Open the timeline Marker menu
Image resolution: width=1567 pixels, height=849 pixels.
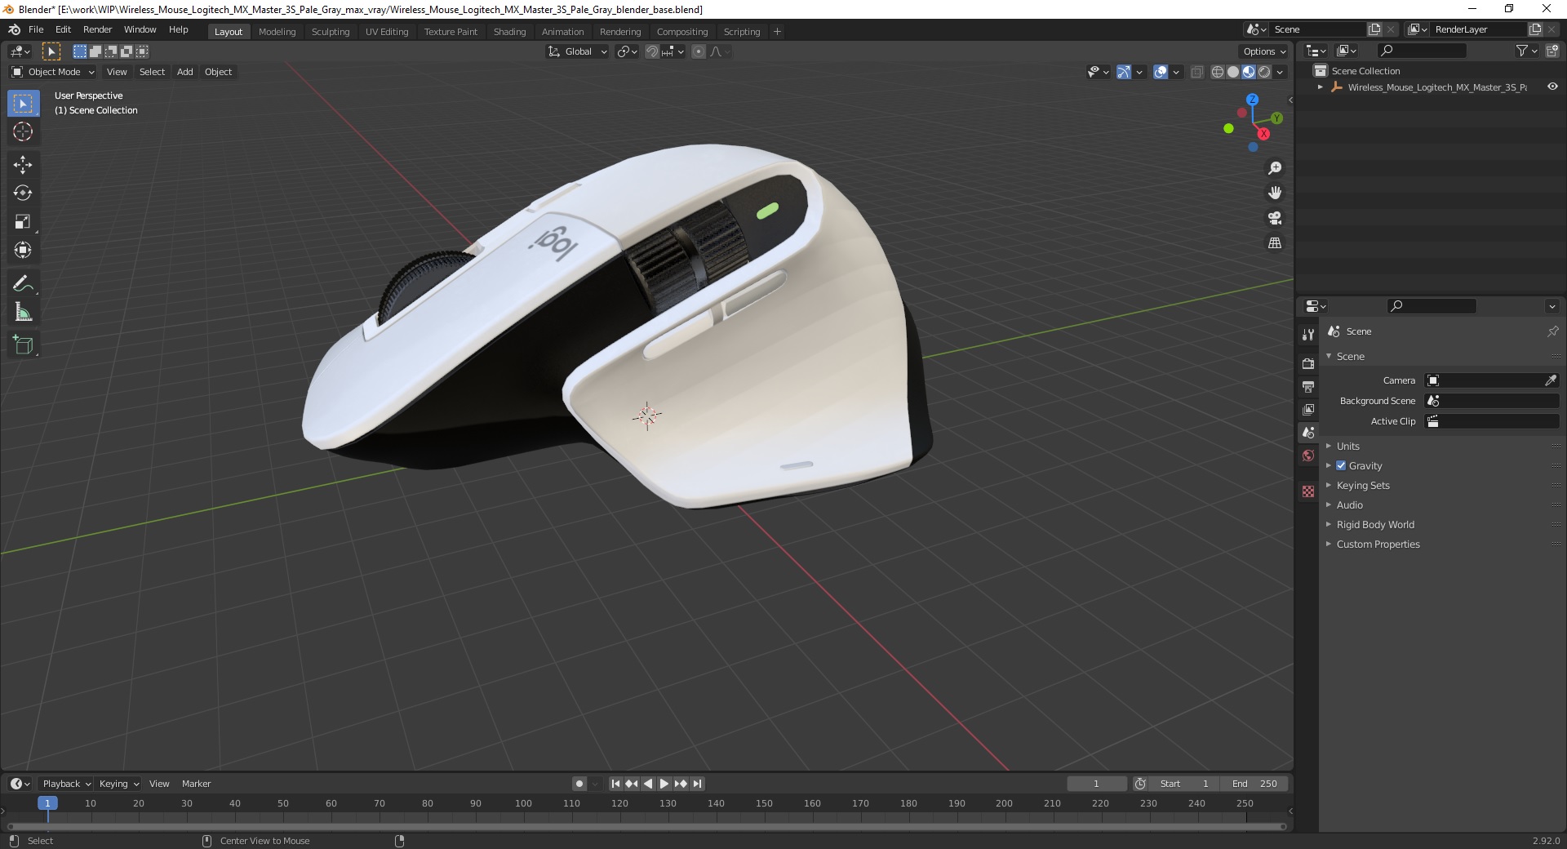pyautogui.click(x=196, y=784)
